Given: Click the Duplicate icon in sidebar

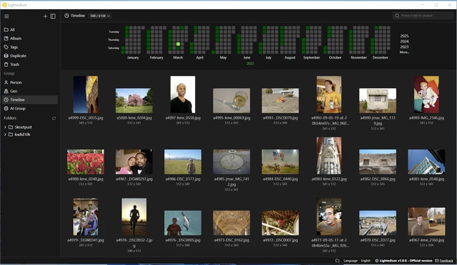Looking at the screenshot, I should [x=6, y=56].
